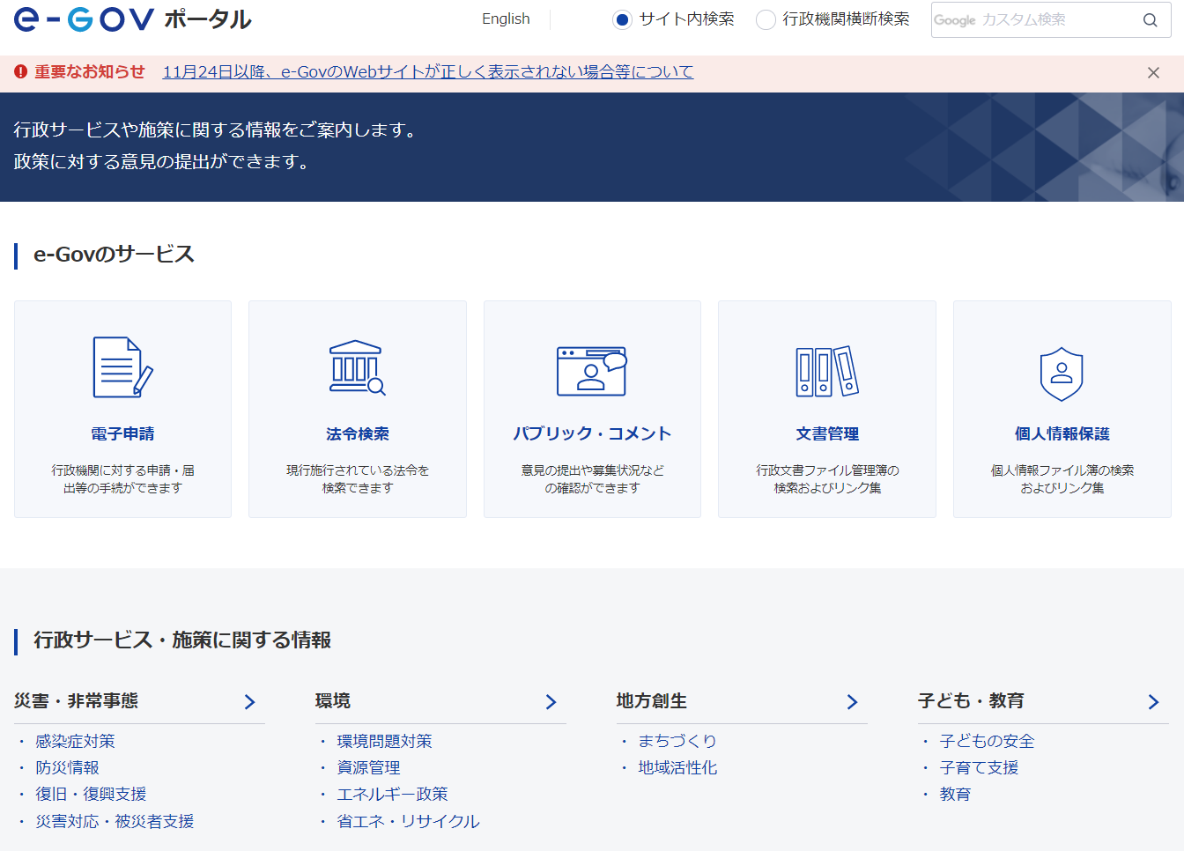1184x851 pixels.
Task: Dismiss the important notice banner
Action: (x=1153, y=73)
